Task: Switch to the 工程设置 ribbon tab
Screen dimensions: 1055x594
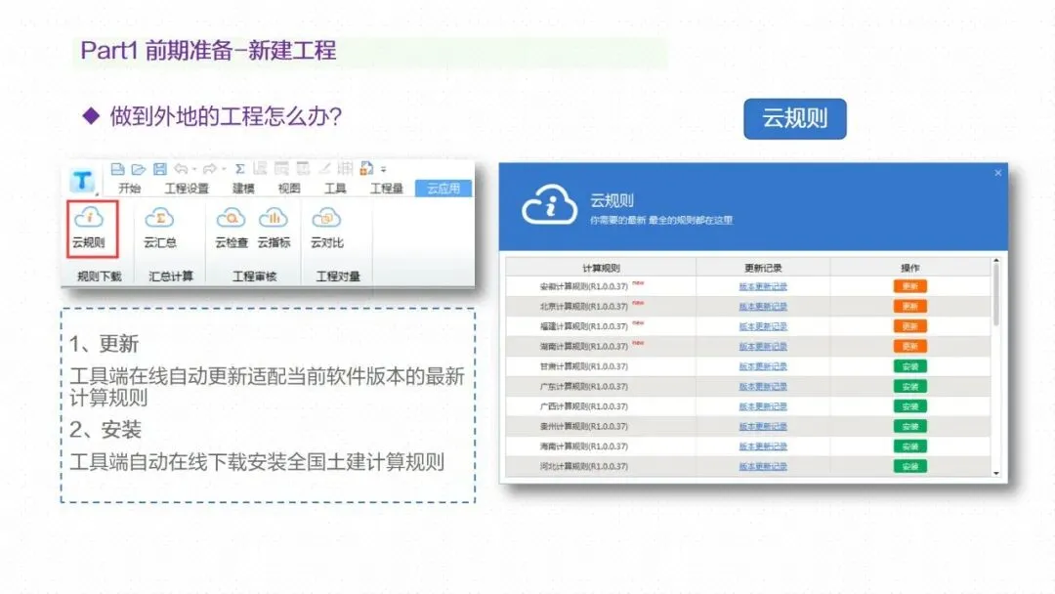Action: coord(187,189)
